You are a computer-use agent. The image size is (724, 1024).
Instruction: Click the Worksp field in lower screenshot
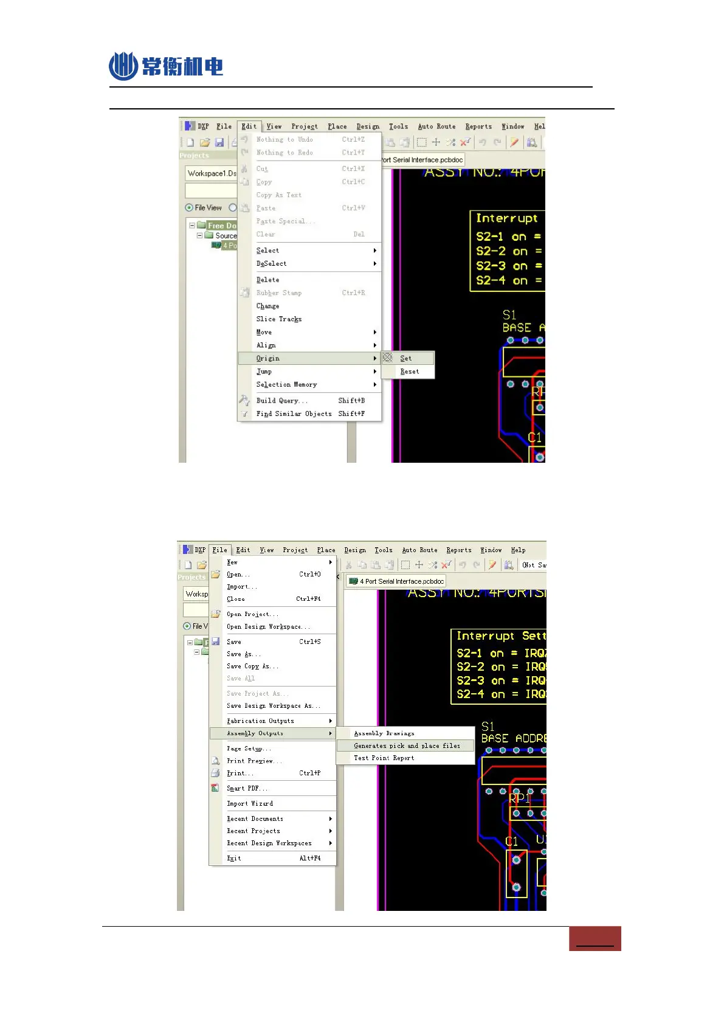click(x=196, y=594)
